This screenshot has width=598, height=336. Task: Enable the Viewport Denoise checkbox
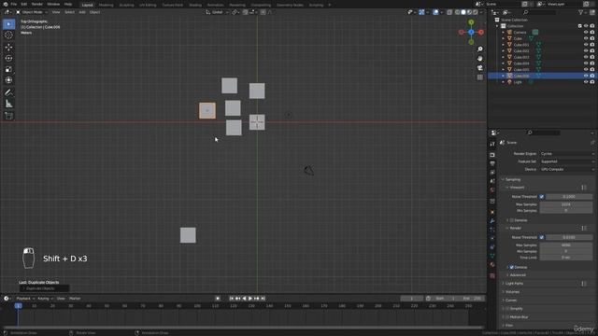[512, 220]
